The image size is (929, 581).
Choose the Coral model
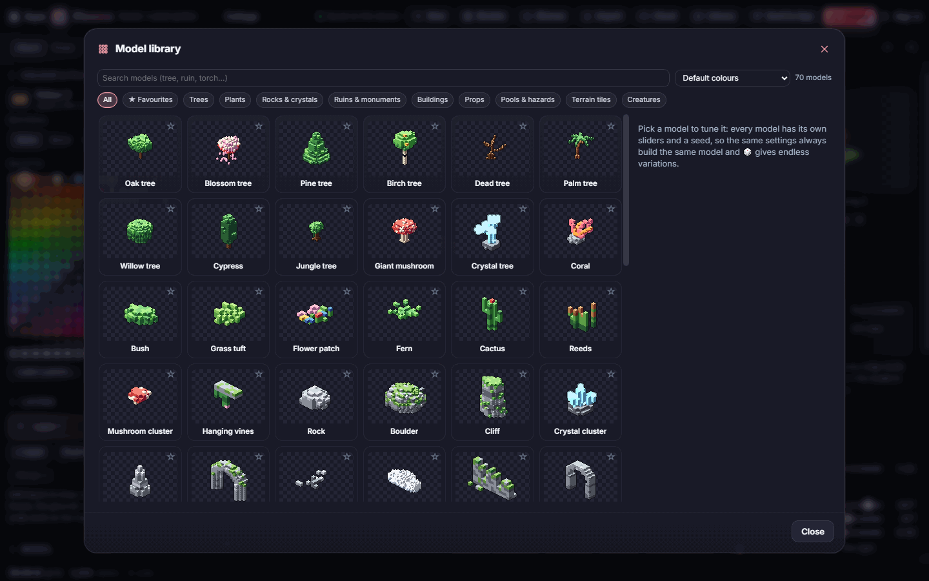pos(581,237)
